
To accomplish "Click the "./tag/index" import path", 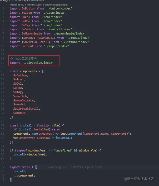I will 51,25.
